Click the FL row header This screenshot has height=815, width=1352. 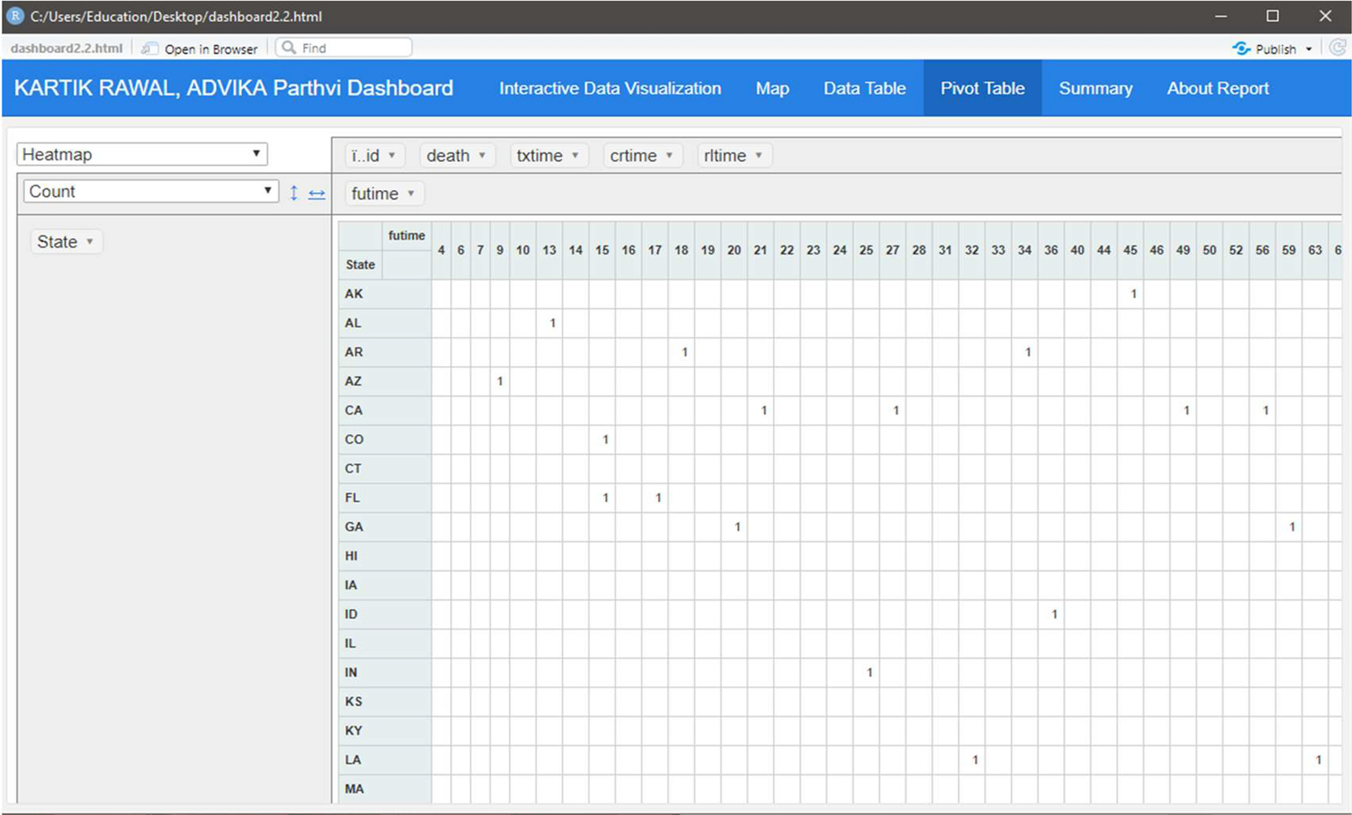point(385,497)
